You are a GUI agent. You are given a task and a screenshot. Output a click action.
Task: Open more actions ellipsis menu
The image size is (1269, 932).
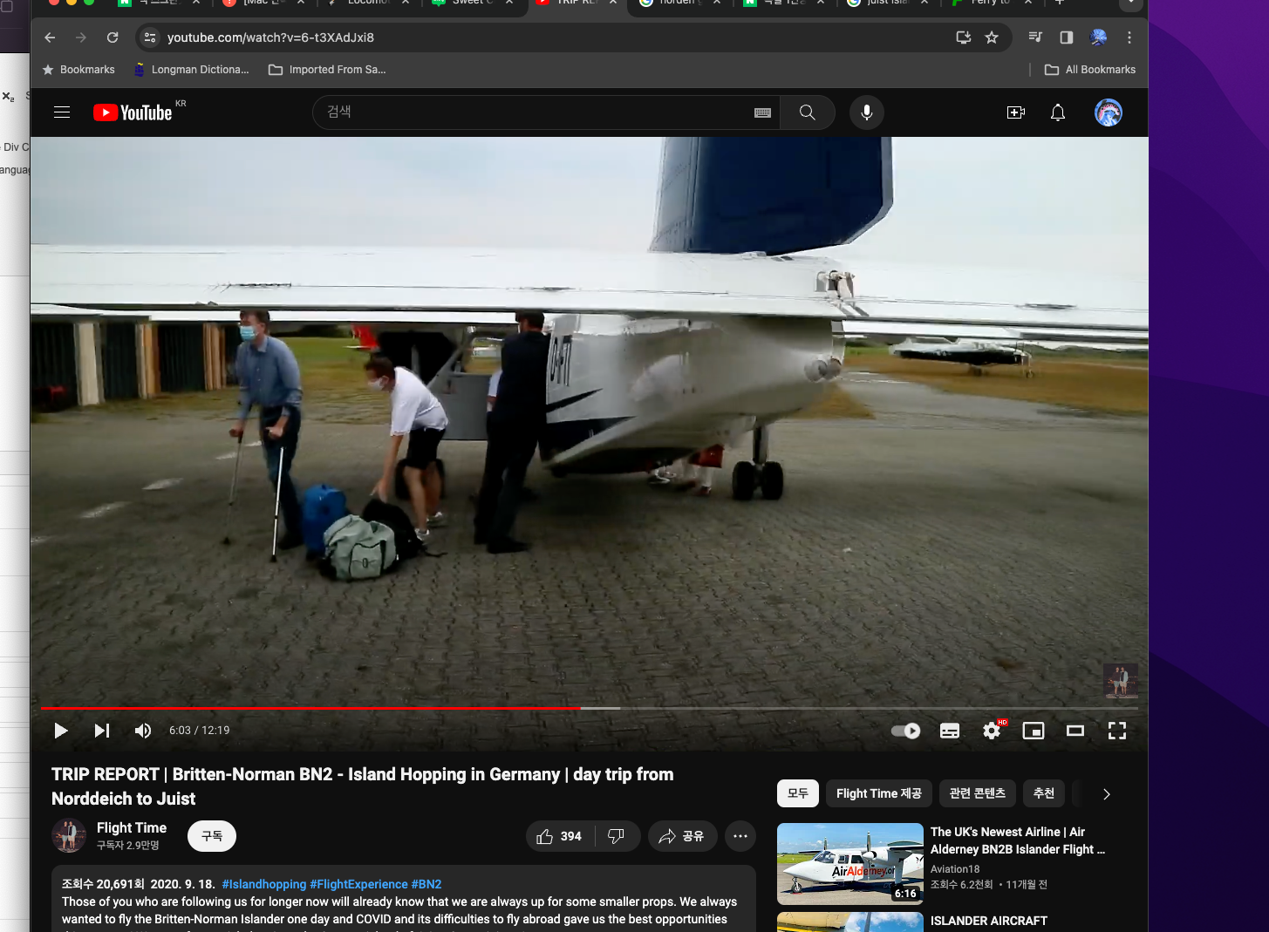740,836
